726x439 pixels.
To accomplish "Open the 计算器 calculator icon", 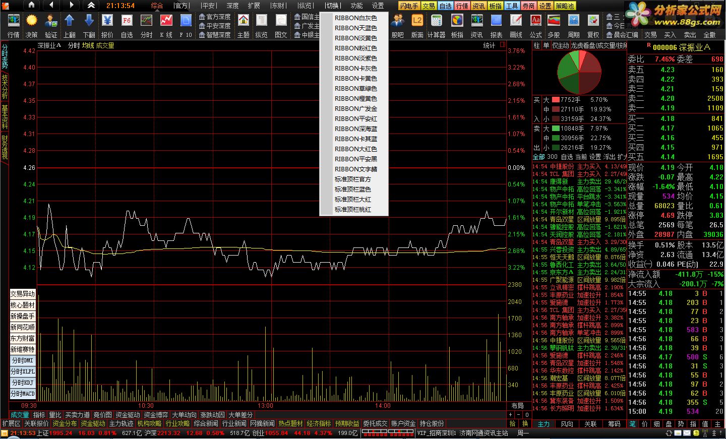I will click(x=437, y=26).
